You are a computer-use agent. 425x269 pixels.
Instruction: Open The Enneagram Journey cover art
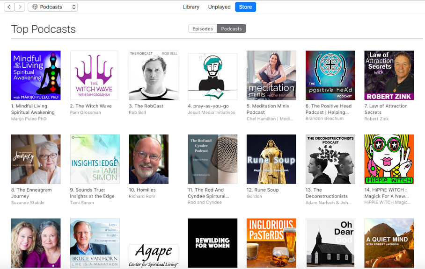(x=36, y=159)
